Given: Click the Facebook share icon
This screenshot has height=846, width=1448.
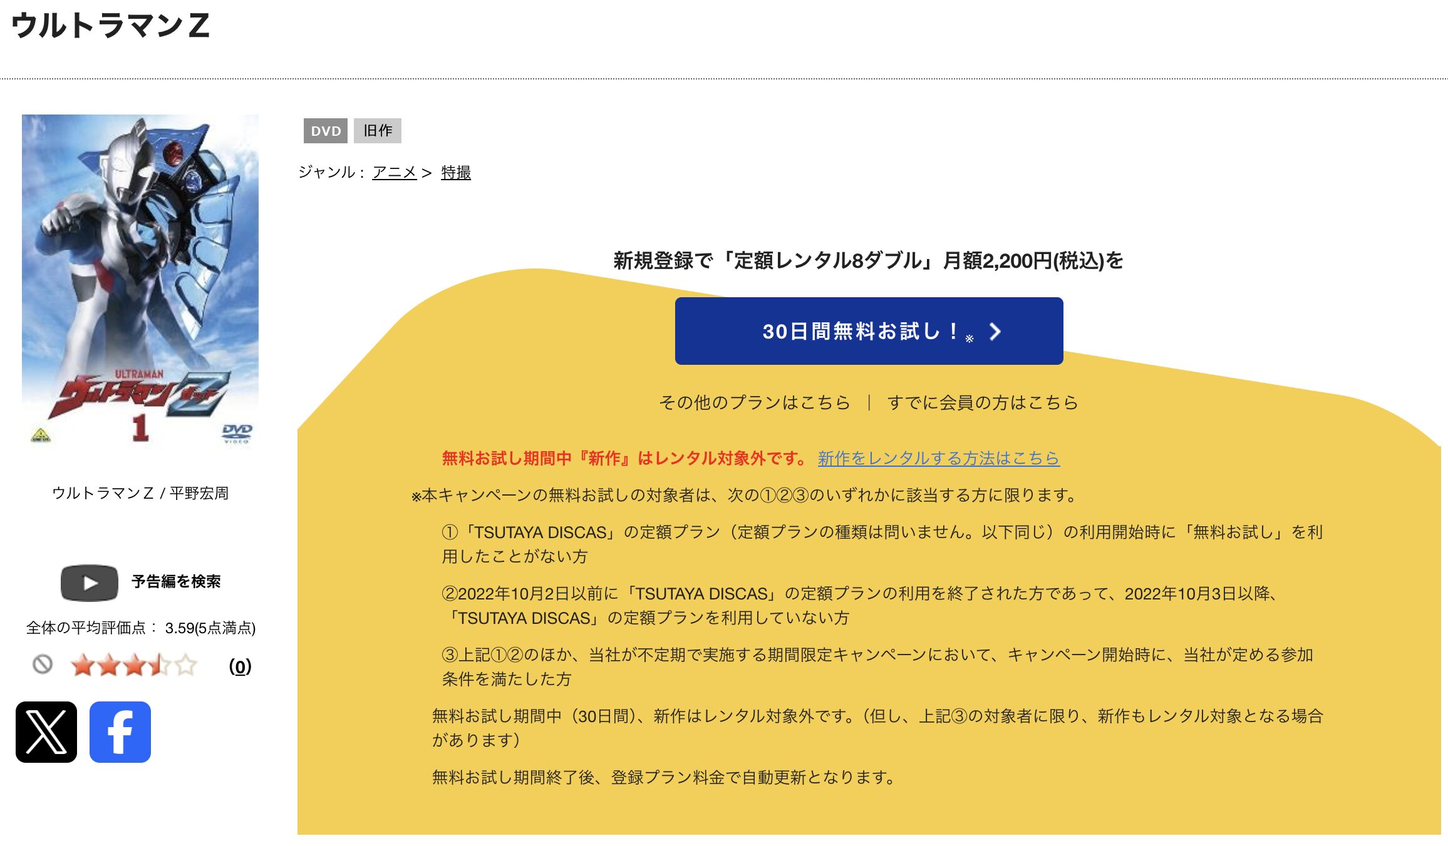Looking at the screenshot, I should [120, 731].
